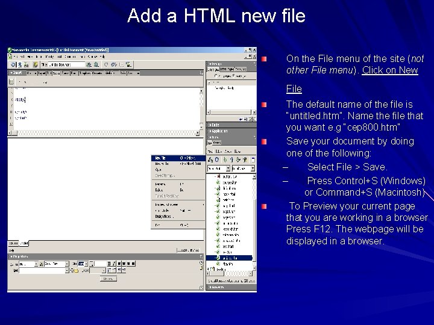This screenshot has width=434, height=325.
Task: Click the Text Outdent icon in Properties
Action: point(119,270)
